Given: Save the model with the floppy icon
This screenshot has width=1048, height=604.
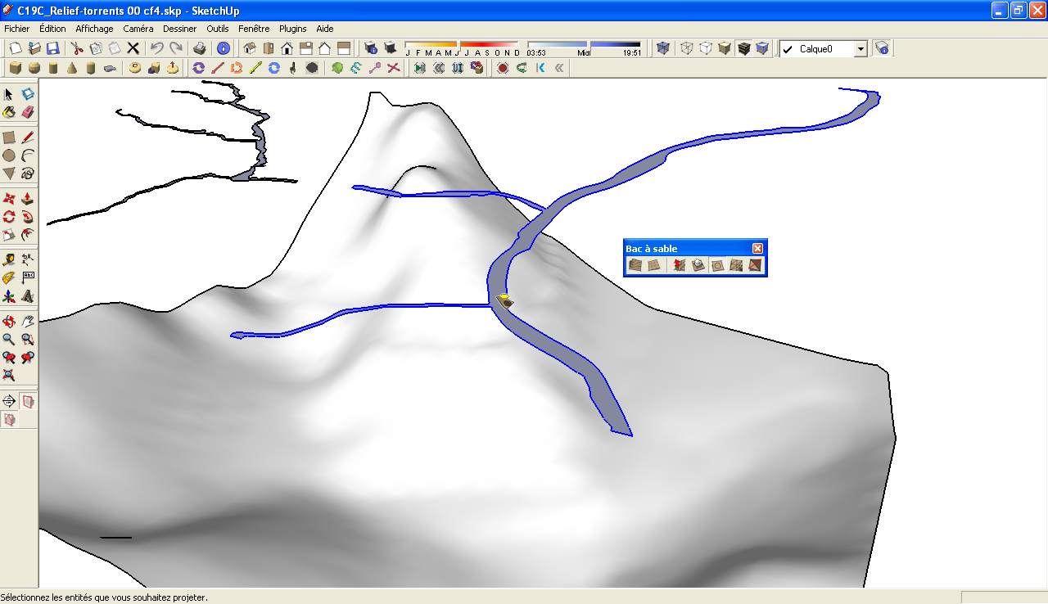Looking at the screenshot, I should point(52,48).
